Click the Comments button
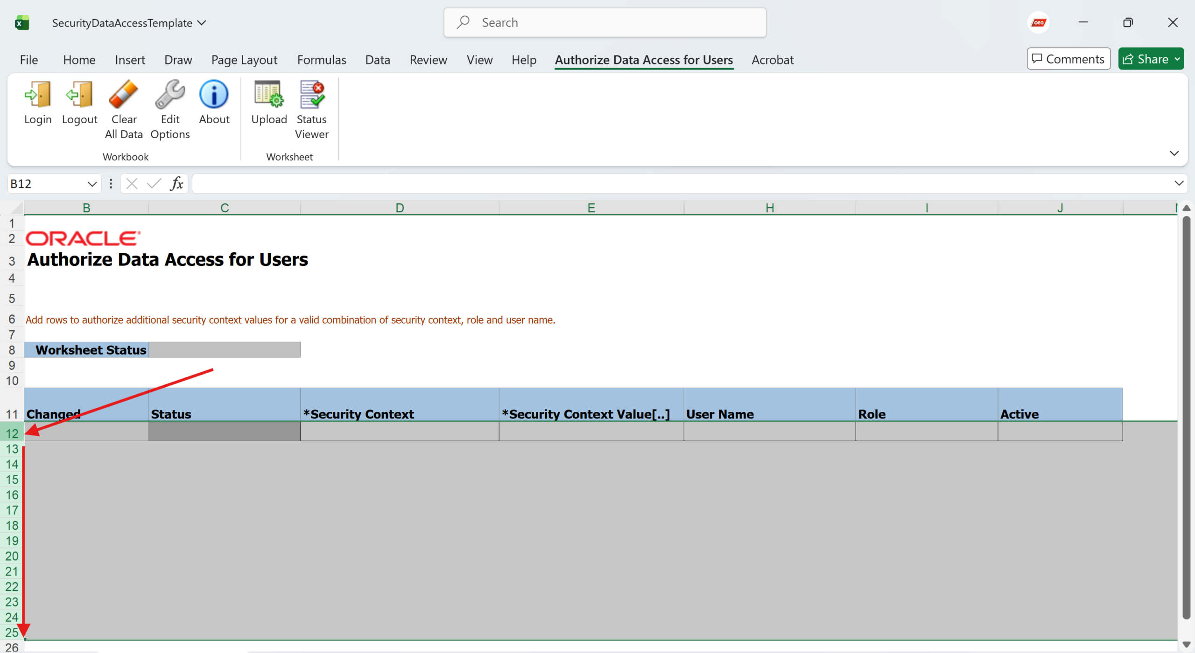The width and height of the screenshot is (1195, 653). [x=1068, y=59]
